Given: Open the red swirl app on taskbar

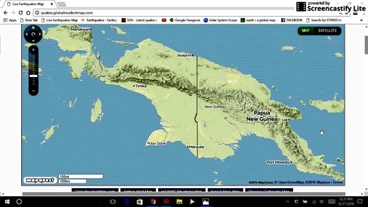Looking at the screenshot, I should click(x=166, y=202).
